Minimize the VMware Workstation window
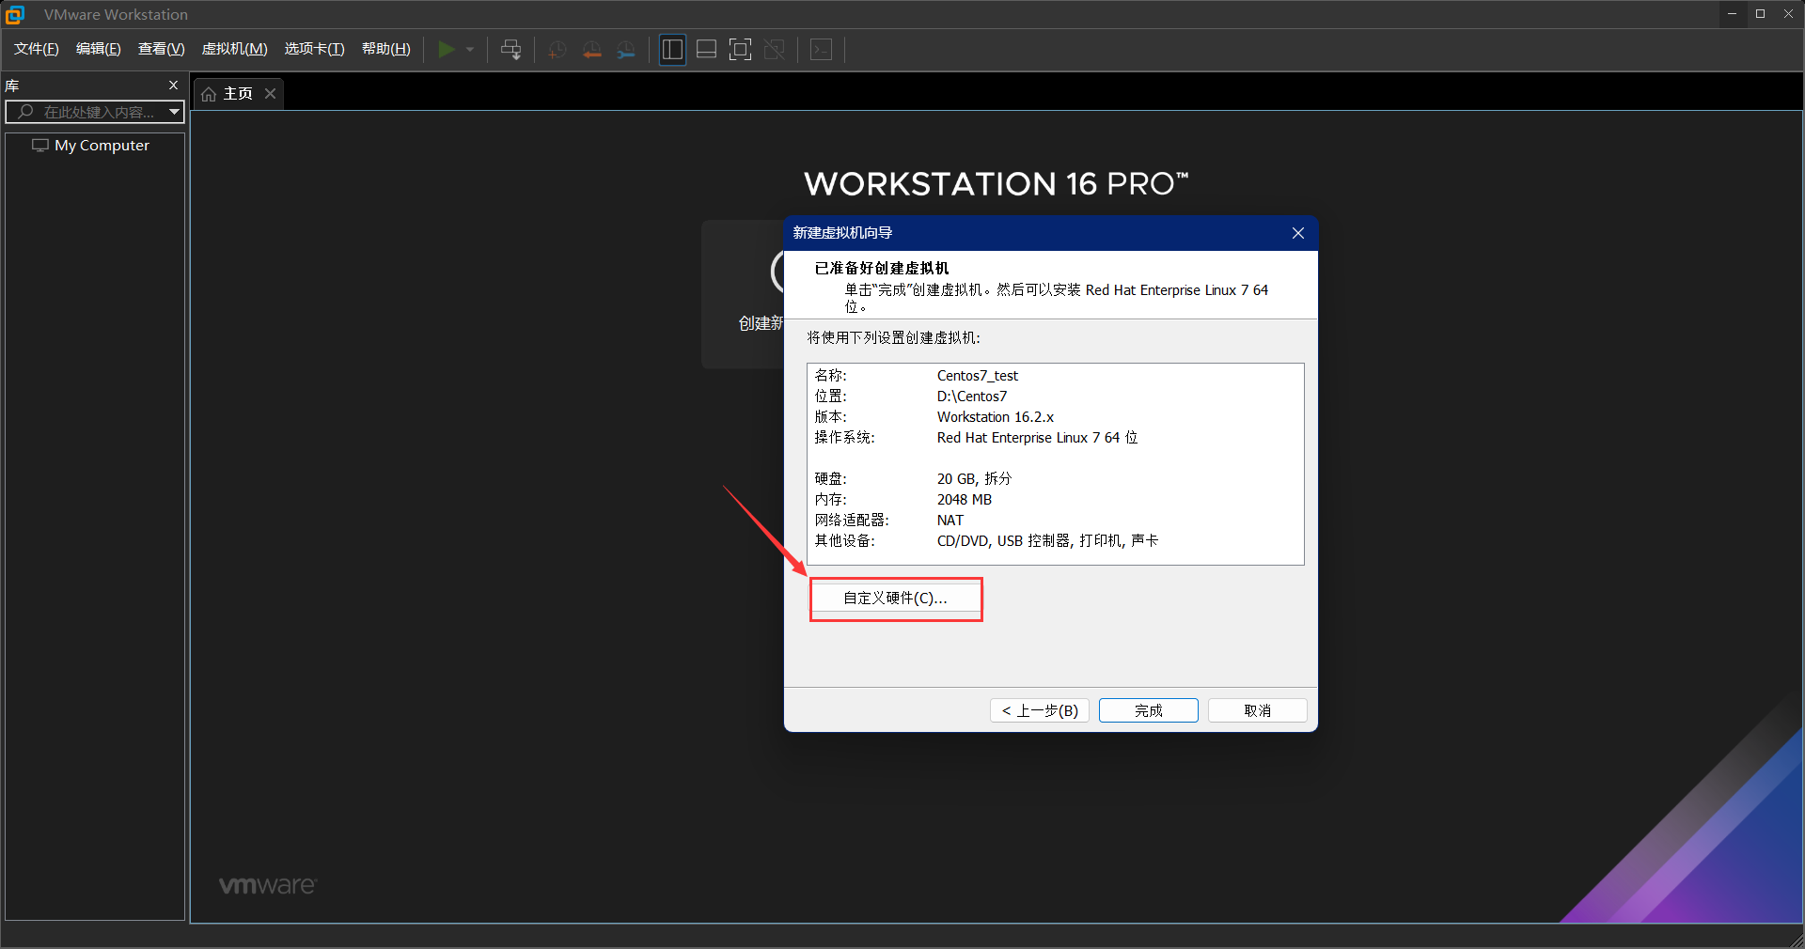 coord(1732,14)
